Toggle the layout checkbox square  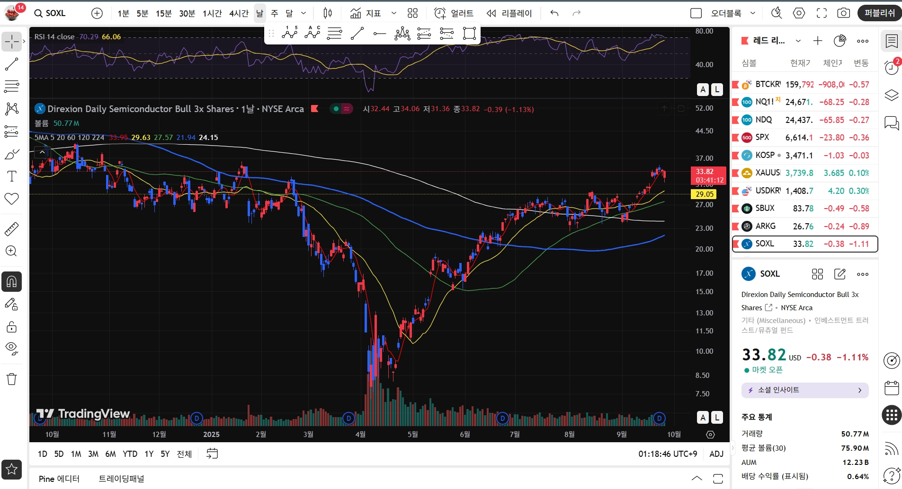coord(696,13)
